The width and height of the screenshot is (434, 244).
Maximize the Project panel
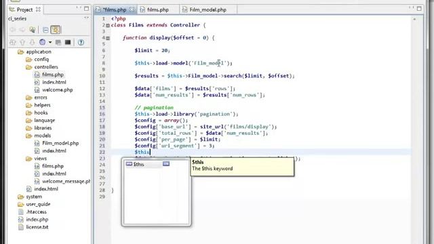point(87,9)
